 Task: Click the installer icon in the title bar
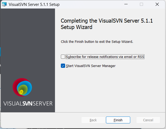point(5,5)
